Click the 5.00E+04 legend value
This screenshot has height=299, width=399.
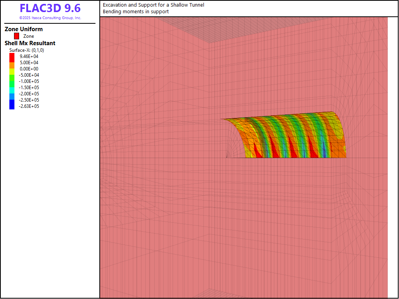29,63
